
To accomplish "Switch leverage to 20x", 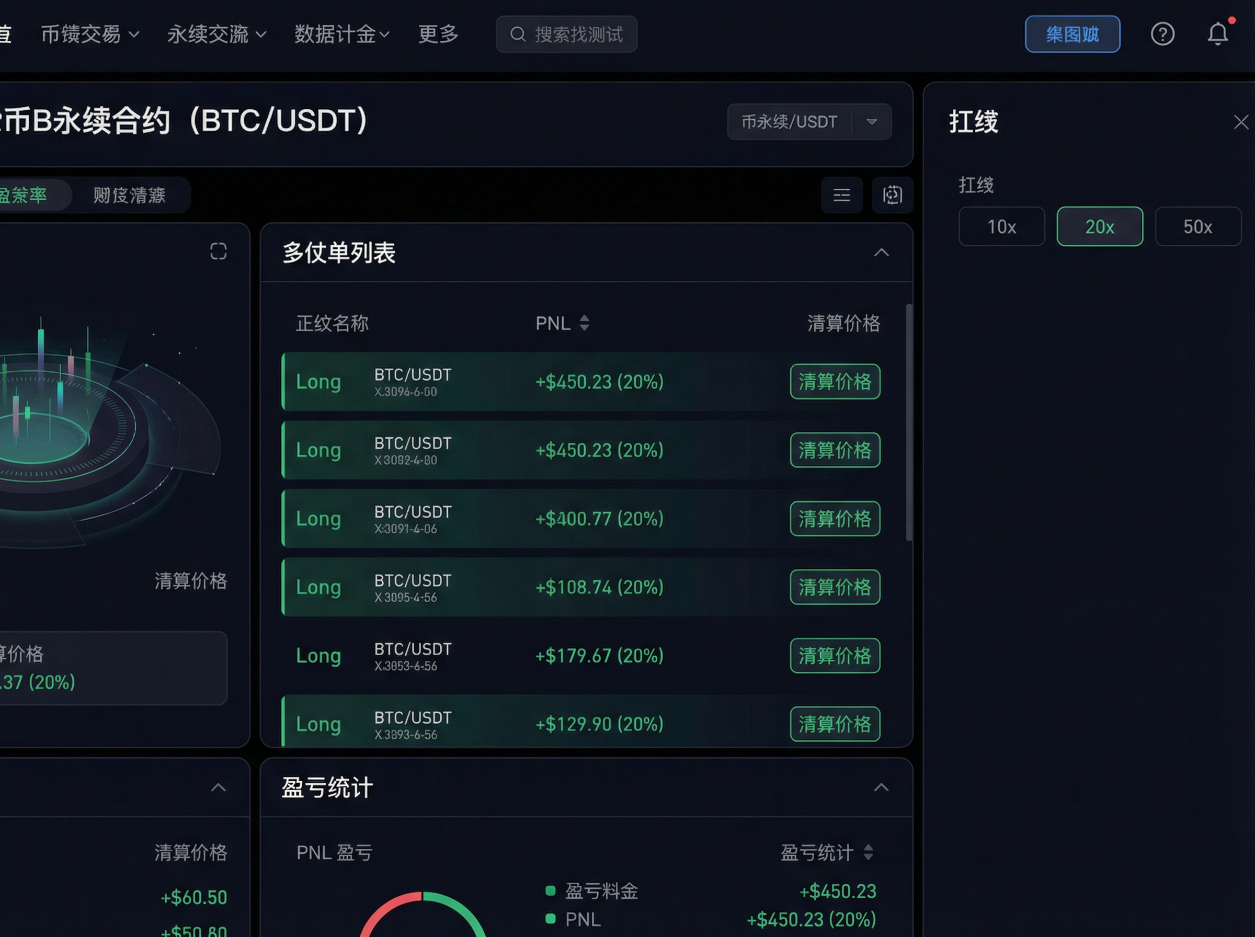I will [1099, 226].
